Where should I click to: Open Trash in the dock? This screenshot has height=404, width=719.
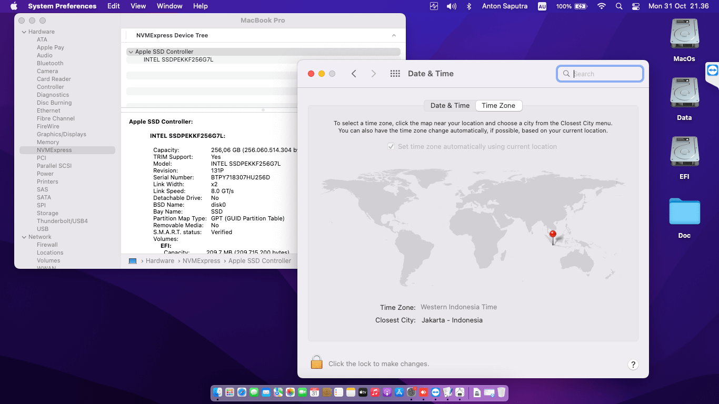coord(501,392)
